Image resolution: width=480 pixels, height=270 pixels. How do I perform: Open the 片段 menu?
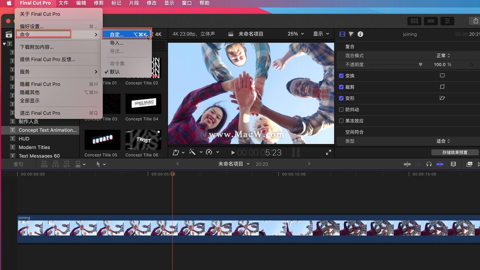click(134, 3)
